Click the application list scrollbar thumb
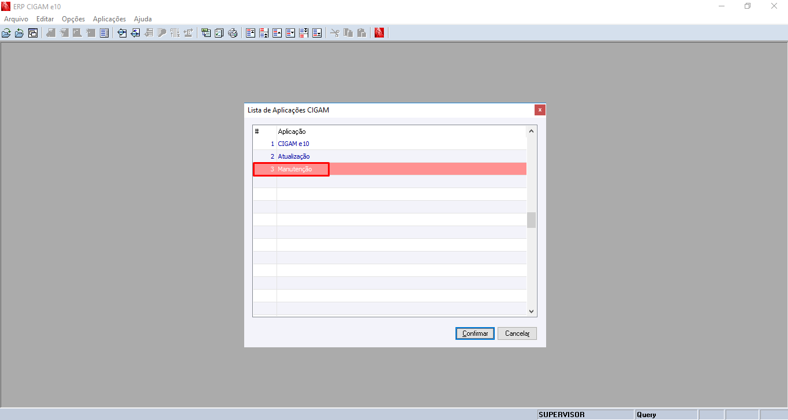The width and height of the screenshot is (788, 420). (x=532, y=220)
